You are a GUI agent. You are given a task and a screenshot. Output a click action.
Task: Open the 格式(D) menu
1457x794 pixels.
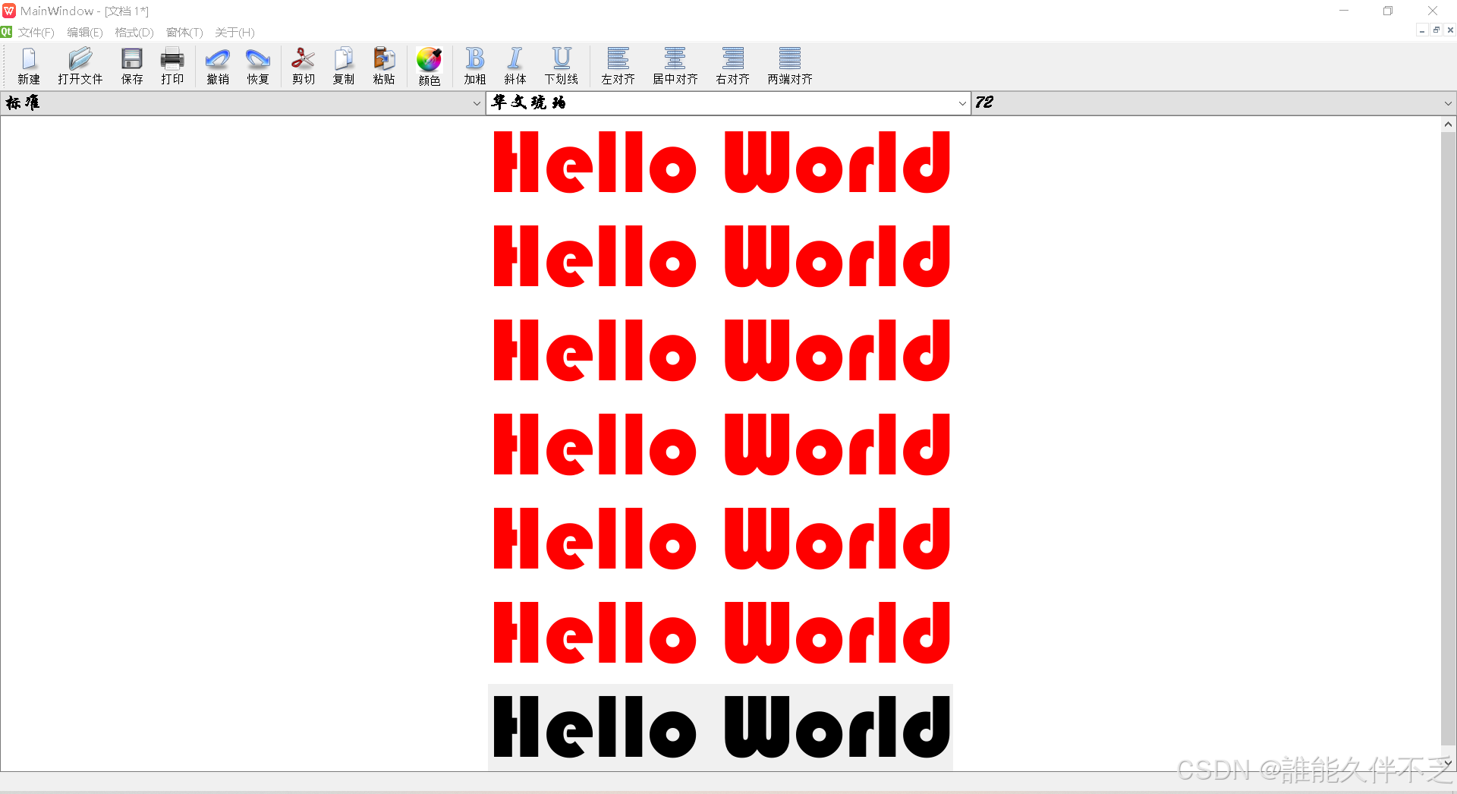(134, 33)
